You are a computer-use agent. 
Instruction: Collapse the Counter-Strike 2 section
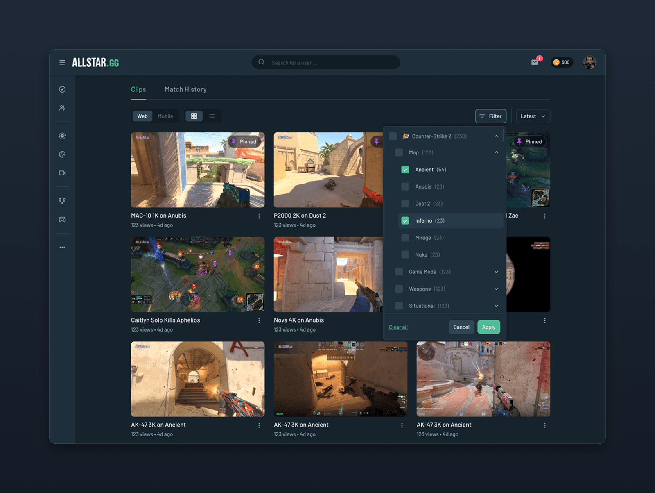coord(497,136)
